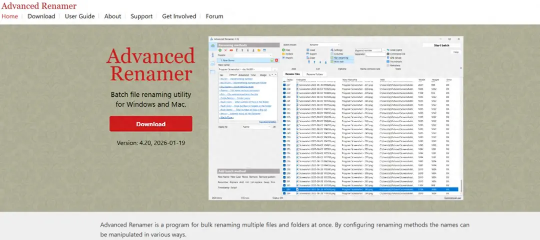Click red X remove method icon
The width and height of the screenshot is (540, 240).
pyautogui.click(x=225, y=50)
